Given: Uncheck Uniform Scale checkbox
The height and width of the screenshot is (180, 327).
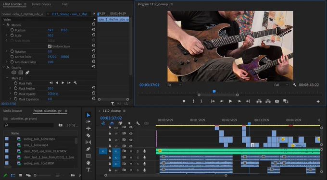Looking at the screenshot, I should tap(50, 46).
